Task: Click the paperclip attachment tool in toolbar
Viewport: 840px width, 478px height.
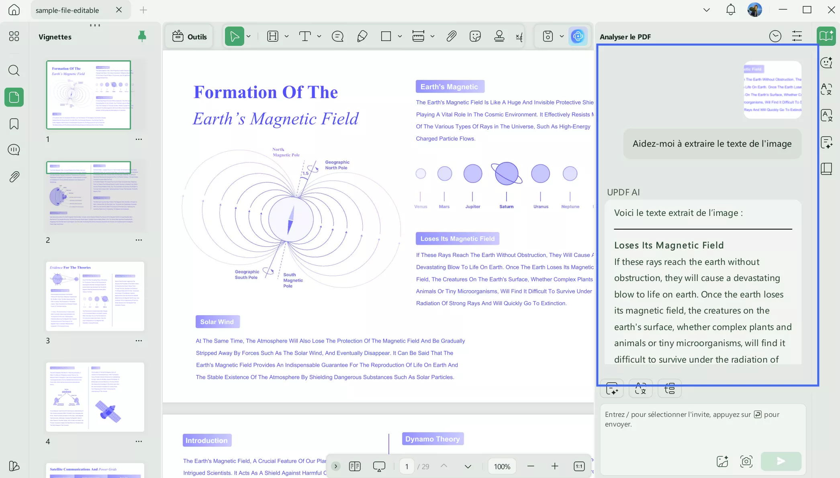Action: [x=451, y=37]
